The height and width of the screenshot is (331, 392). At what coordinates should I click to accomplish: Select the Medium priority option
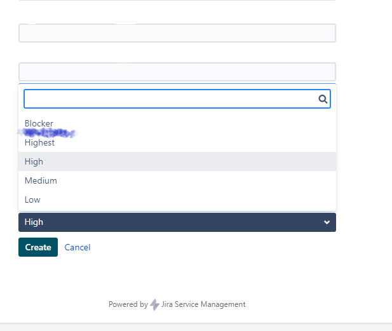(x=177, y=180)
